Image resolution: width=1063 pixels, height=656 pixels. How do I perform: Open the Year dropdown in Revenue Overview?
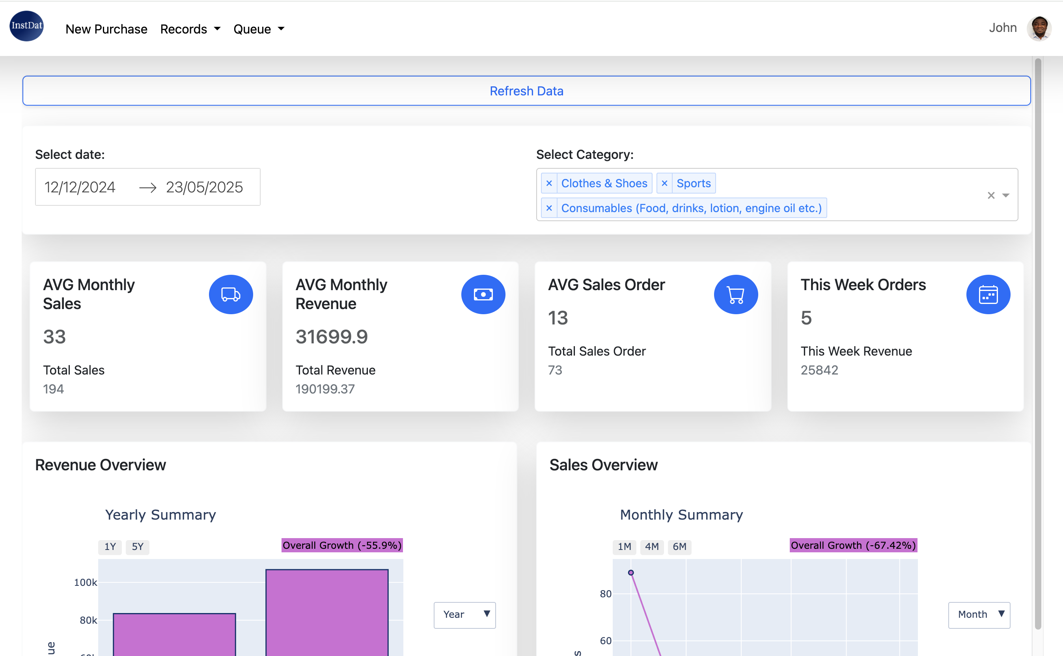tap(464, 614)
